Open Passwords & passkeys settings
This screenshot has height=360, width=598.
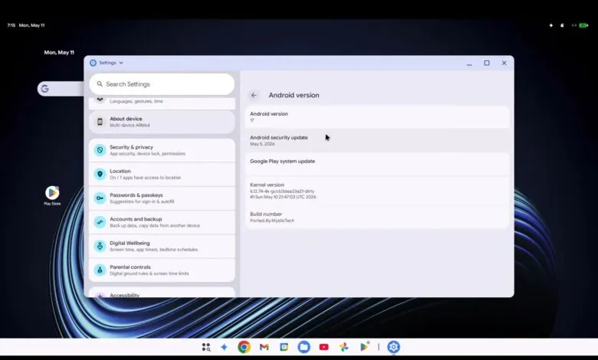tap(162, 198)
